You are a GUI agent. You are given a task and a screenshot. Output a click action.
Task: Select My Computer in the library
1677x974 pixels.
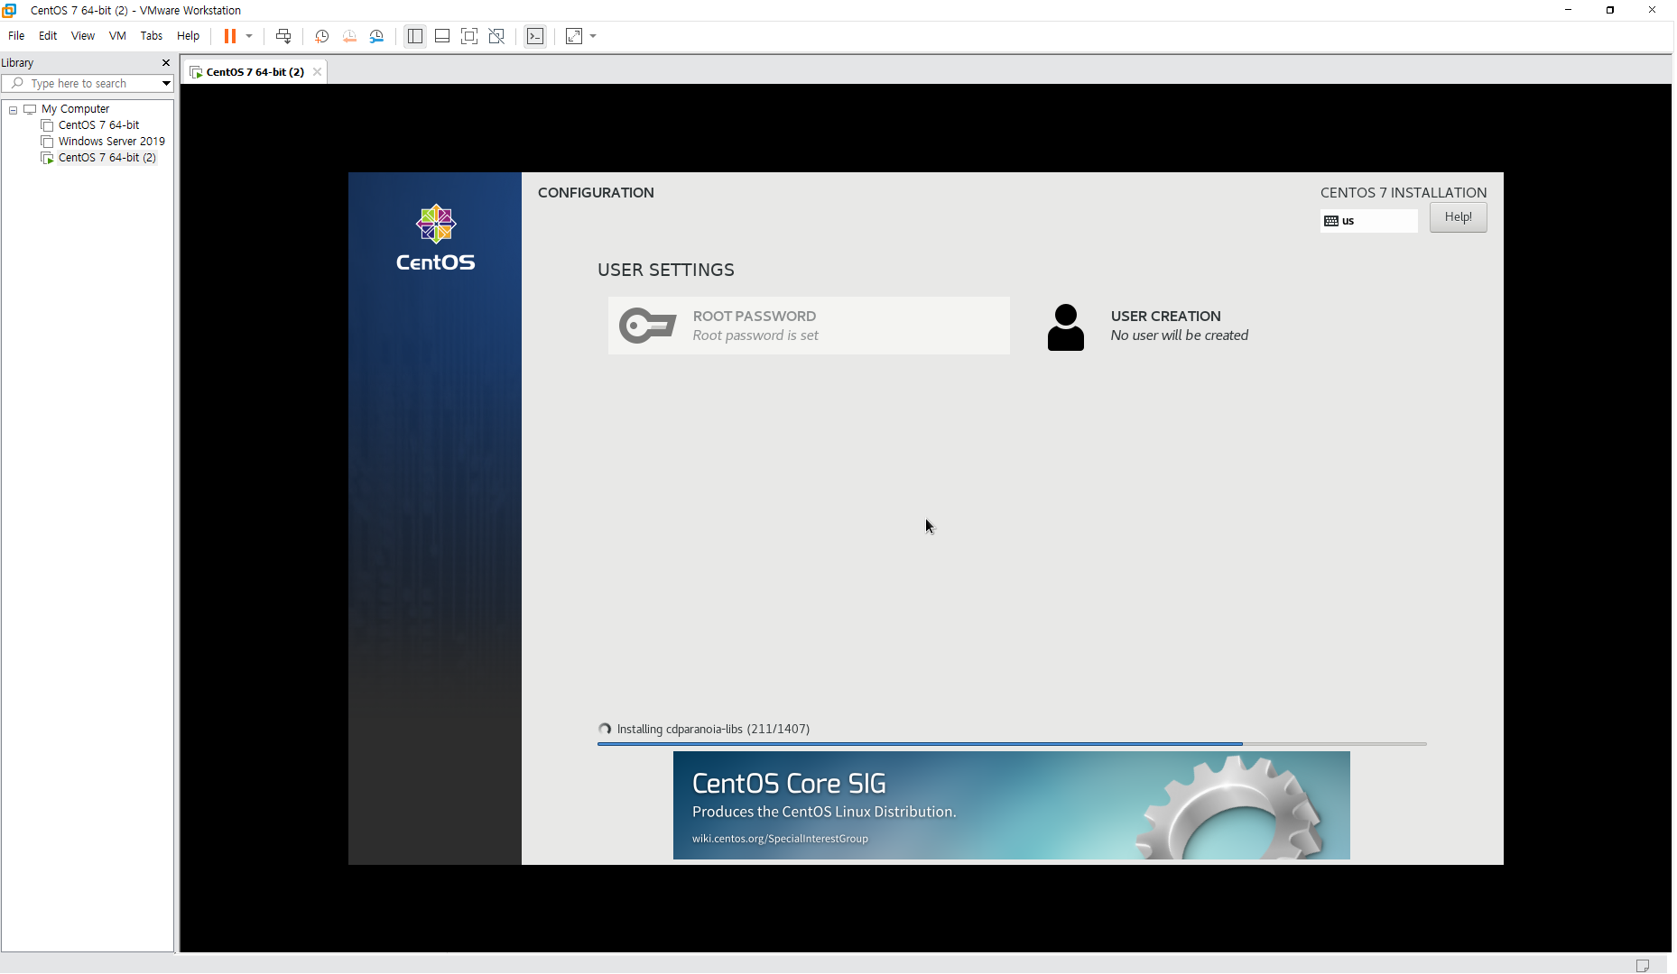[x=75, y=109]
